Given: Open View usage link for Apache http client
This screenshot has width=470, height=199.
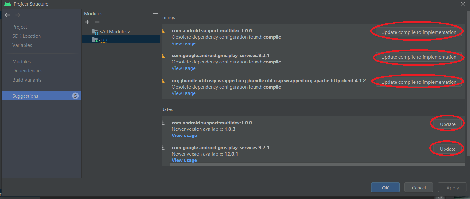Looking at the screenshot, I should [184, 93].
